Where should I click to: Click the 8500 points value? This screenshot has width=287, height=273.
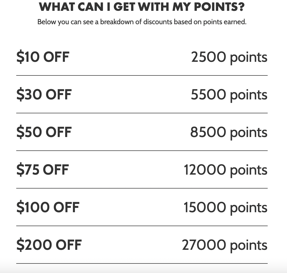click(229, 132)
